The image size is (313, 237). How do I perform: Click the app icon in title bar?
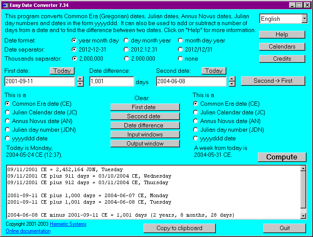(x=5, y=5)
